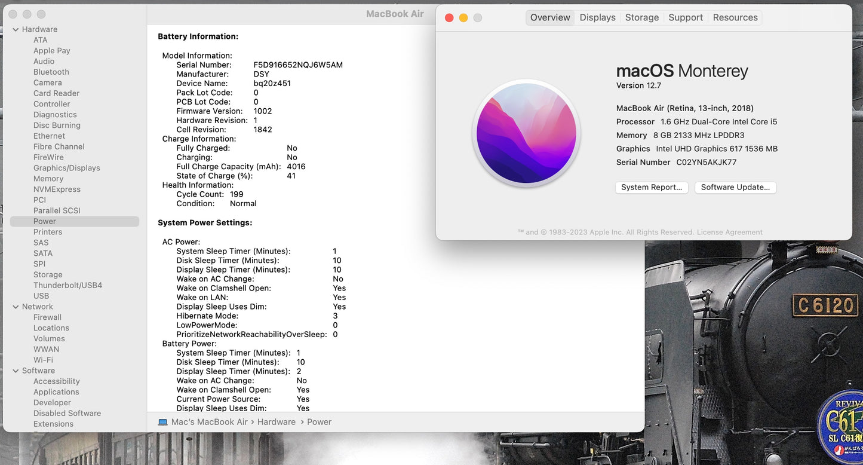Viewport: 863px width, 465px height.
Task: Click Hardware in the bottom path bar
Action: tap(276, 422)
